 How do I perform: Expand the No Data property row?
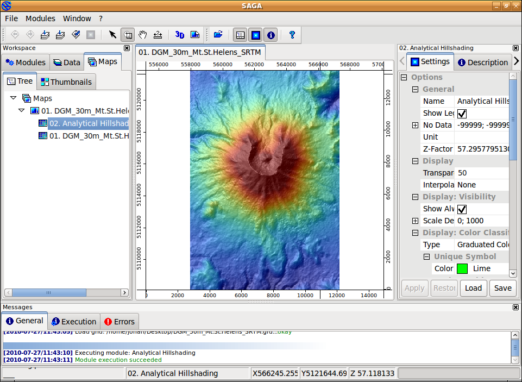[416, 125]
